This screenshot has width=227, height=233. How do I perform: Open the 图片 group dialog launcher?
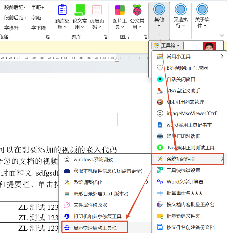(145, 37)
